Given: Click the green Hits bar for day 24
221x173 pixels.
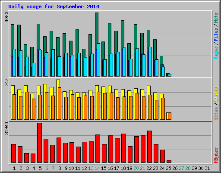Looking at the screenshot, I should 161,60.
